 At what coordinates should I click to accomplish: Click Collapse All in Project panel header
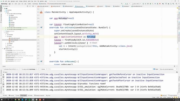point(30,6)
